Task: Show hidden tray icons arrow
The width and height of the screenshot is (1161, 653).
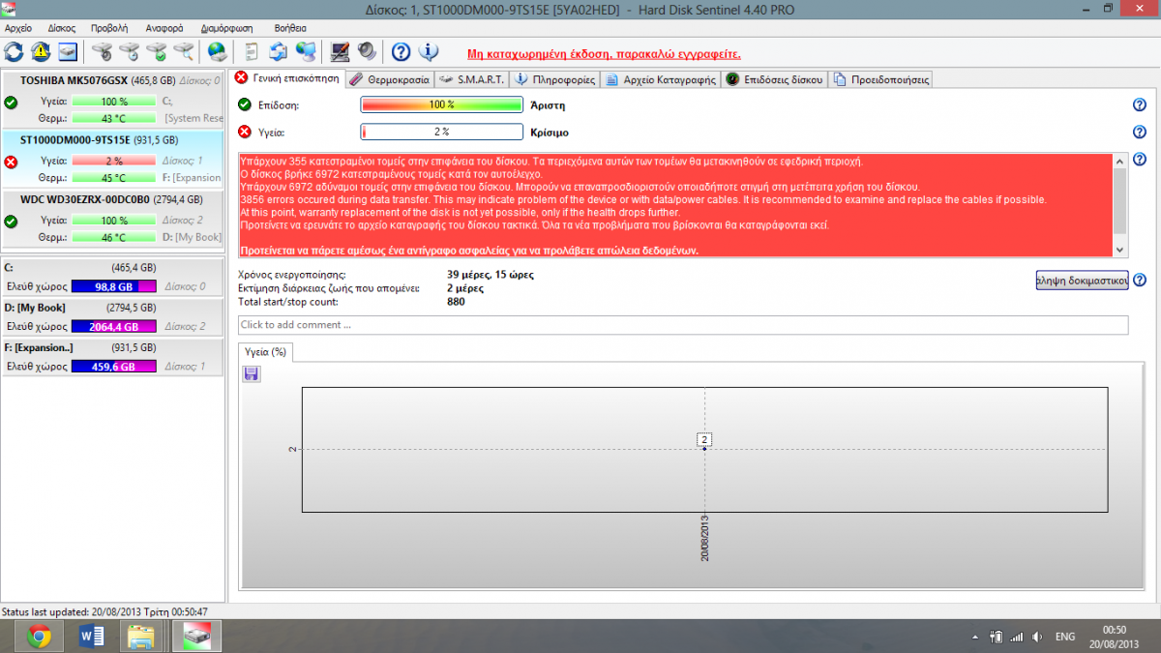Action: pos(975,637)
